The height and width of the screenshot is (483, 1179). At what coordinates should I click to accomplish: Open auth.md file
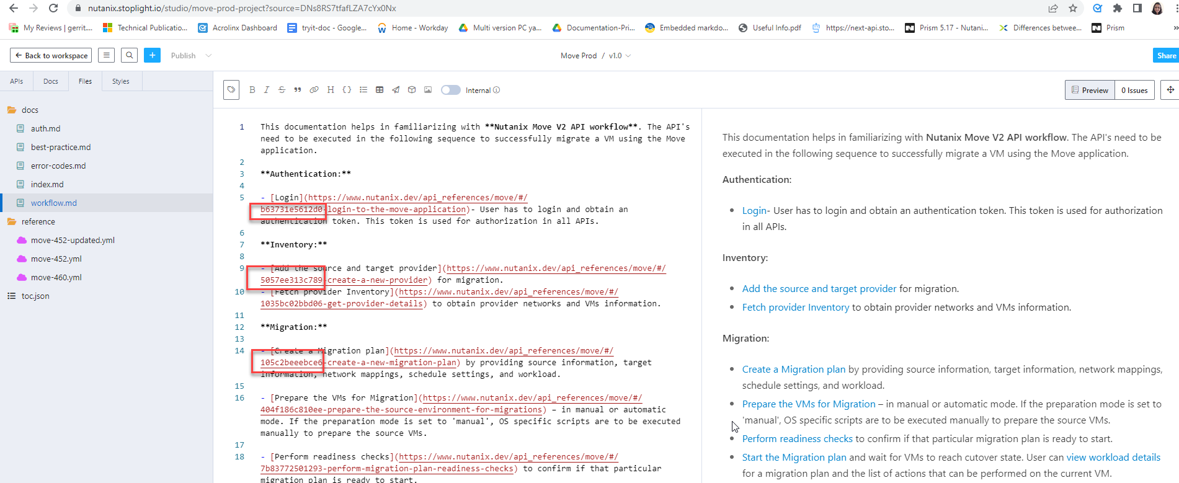coord(45,128)
